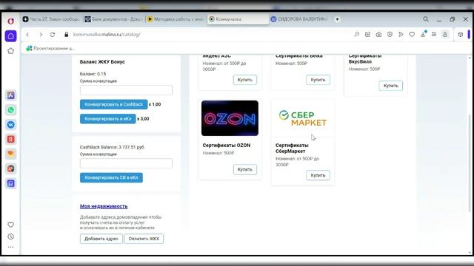Image resolution: width=474 pixels, height=266 pixels.
Task: Select the 'Коммуналка' tab
Action: click(x=238, y=19)
